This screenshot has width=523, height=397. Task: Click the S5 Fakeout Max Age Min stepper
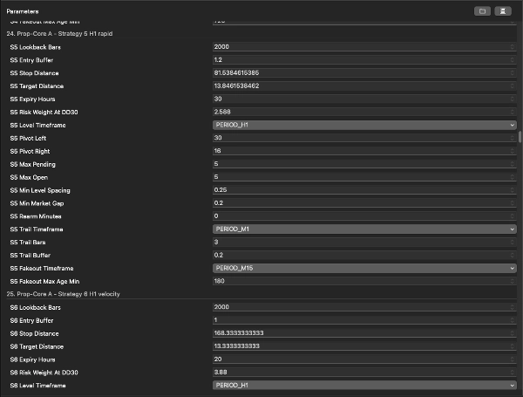click(x=513, y=281)
